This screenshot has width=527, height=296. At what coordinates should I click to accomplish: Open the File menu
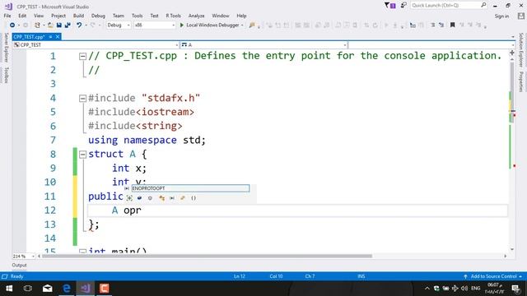(7, 16)
